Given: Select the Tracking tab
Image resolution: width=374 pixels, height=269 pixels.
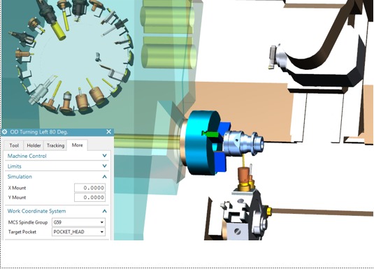Looking at the screenshot, I should (x=55, y=145).
